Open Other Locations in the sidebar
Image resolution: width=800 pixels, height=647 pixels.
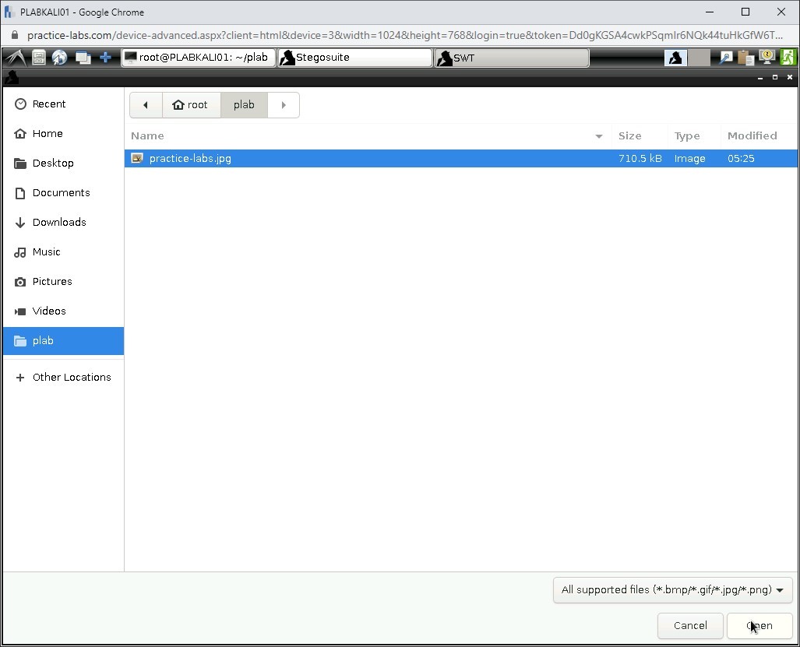71,377
